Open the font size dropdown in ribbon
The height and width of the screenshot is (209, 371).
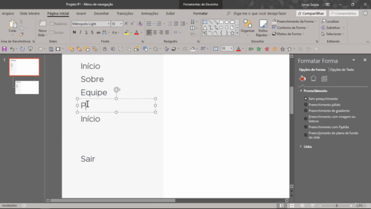[x=121, y=24]
